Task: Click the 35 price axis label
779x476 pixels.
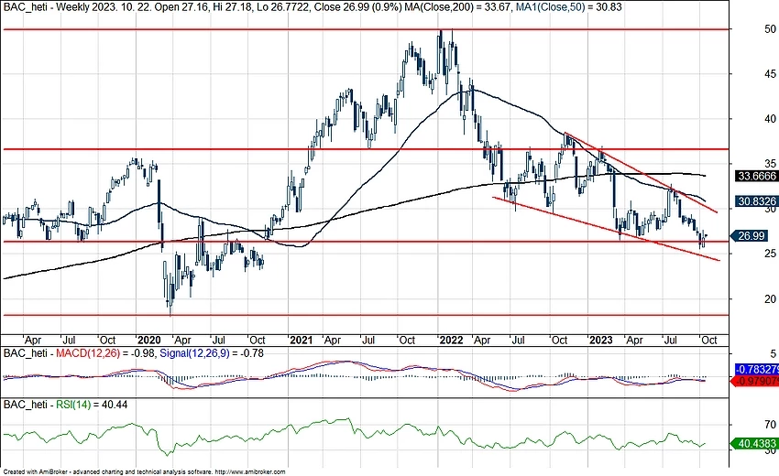Action: coord(770,164)
